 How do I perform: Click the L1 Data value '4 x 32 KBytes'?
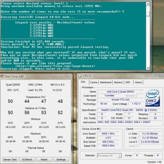(x=150, y=134)
